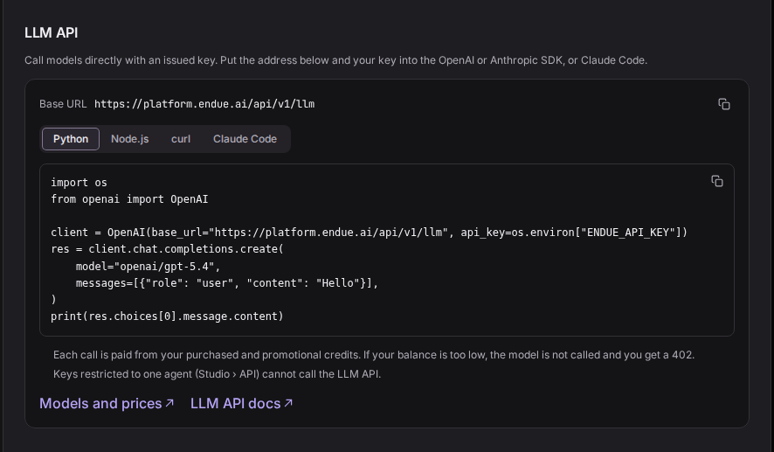Click the print(res.choices...) line
Screen dimensions: 774x452
click(168, 316)
